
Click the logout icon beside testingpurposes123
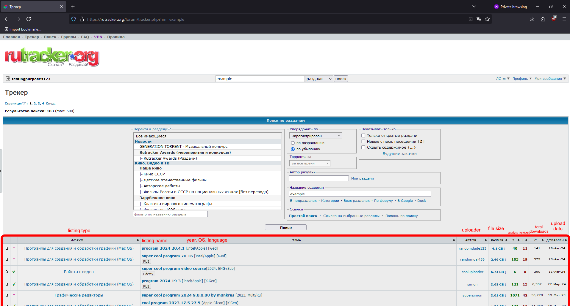tap(8, 79)
